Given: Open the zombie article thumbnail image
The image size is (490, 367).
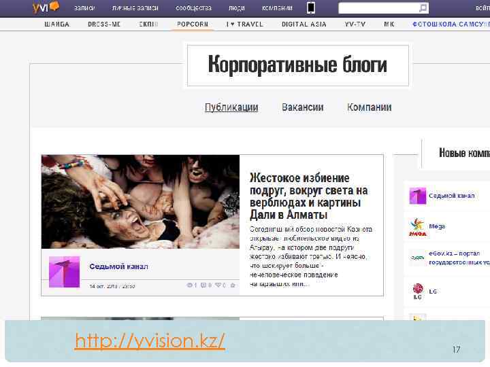Looking at the screenshot, I should (x=140, y=202).
